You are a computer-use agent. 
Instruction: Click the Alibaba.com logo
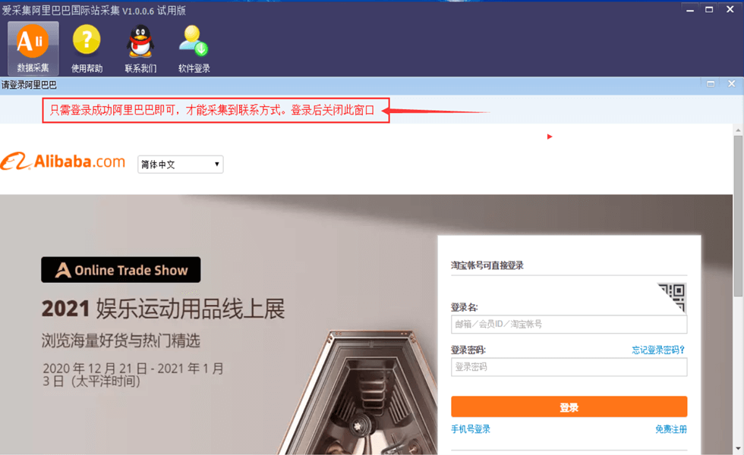(63, 162)
